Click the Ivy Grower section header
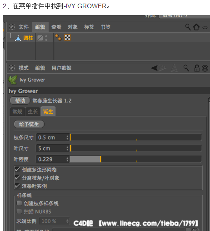The image size is (210, 231). point(109,91)
